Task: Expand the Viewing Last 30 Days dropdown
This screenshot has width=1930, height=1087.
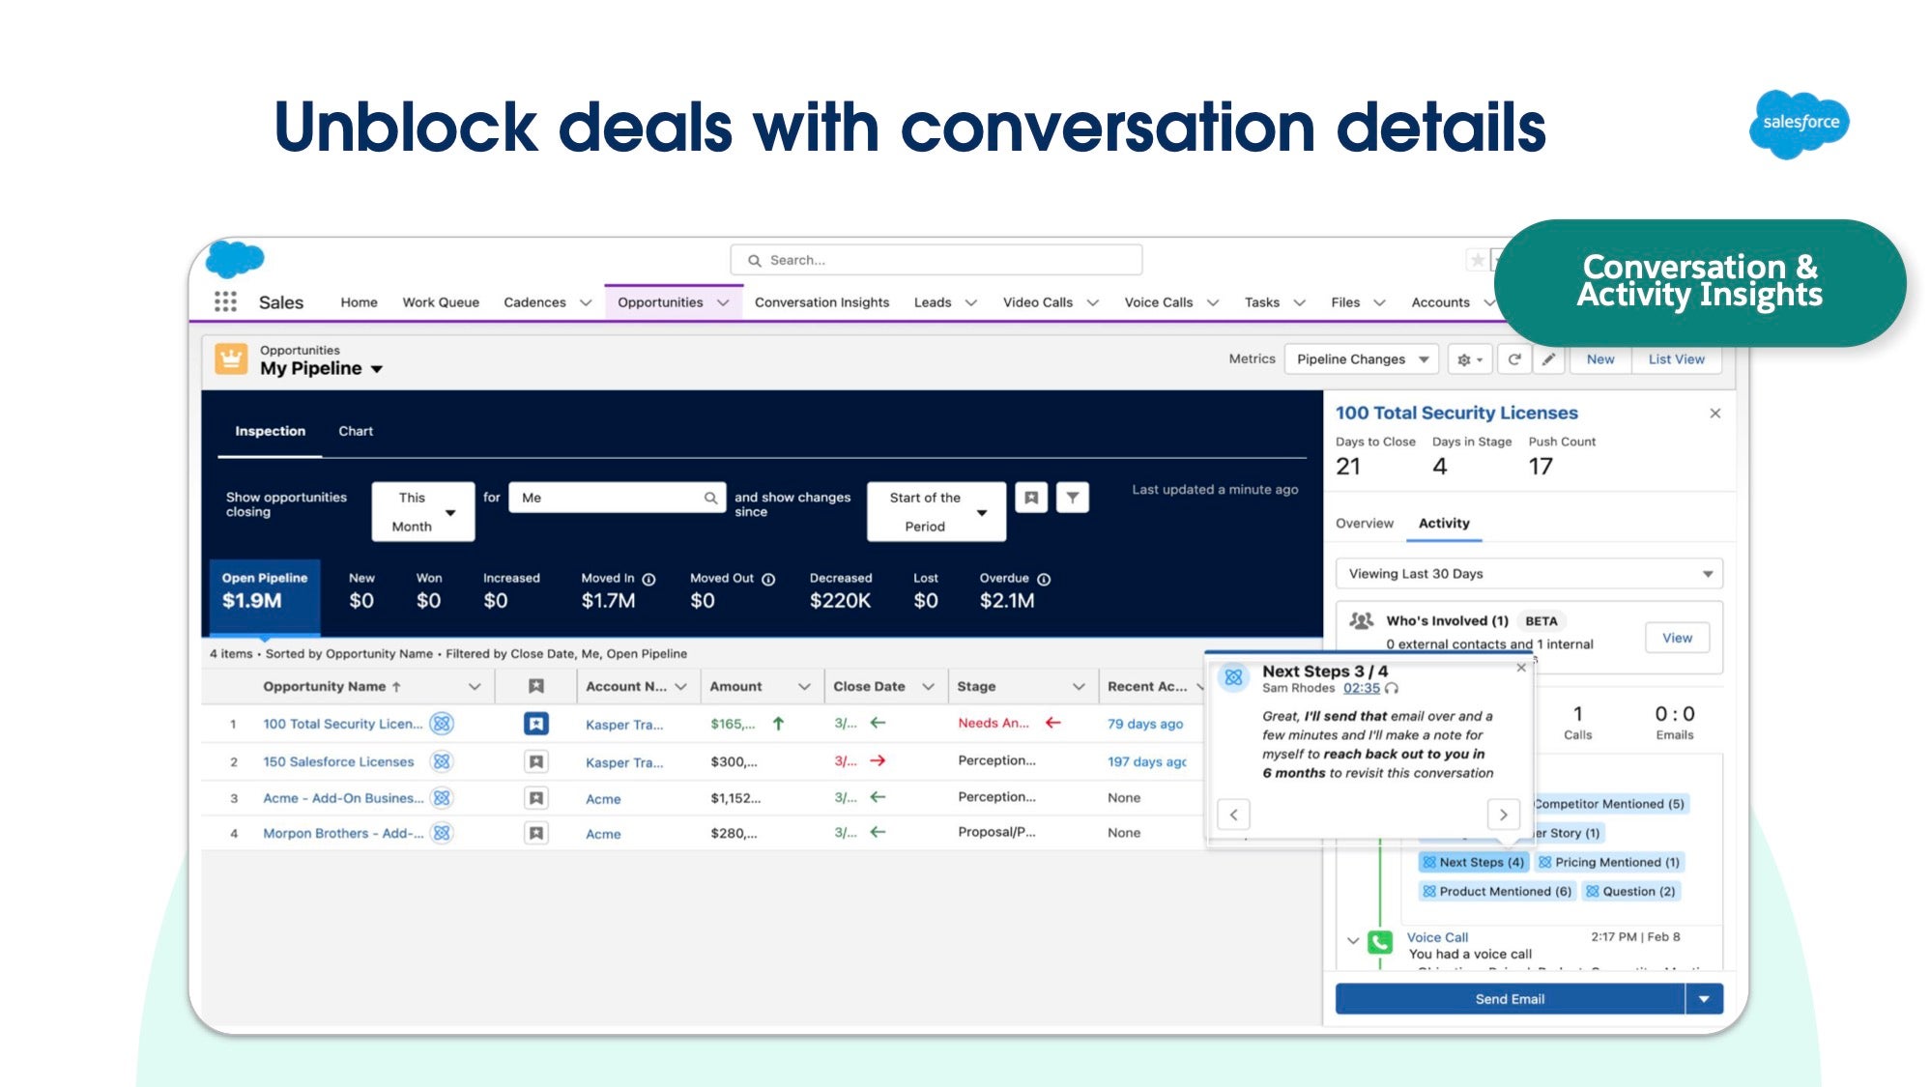Action: [1528, 574]
